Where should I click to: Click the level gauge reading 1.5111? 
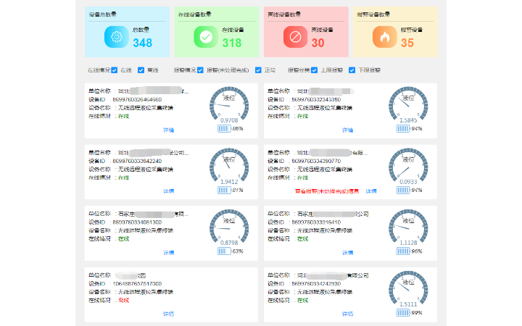408,289
